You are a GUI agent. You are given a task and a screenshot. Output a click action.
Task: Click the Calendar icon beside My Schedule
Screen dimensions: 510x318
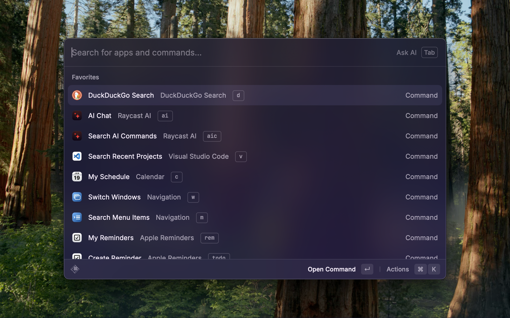[x=77, y=177]
